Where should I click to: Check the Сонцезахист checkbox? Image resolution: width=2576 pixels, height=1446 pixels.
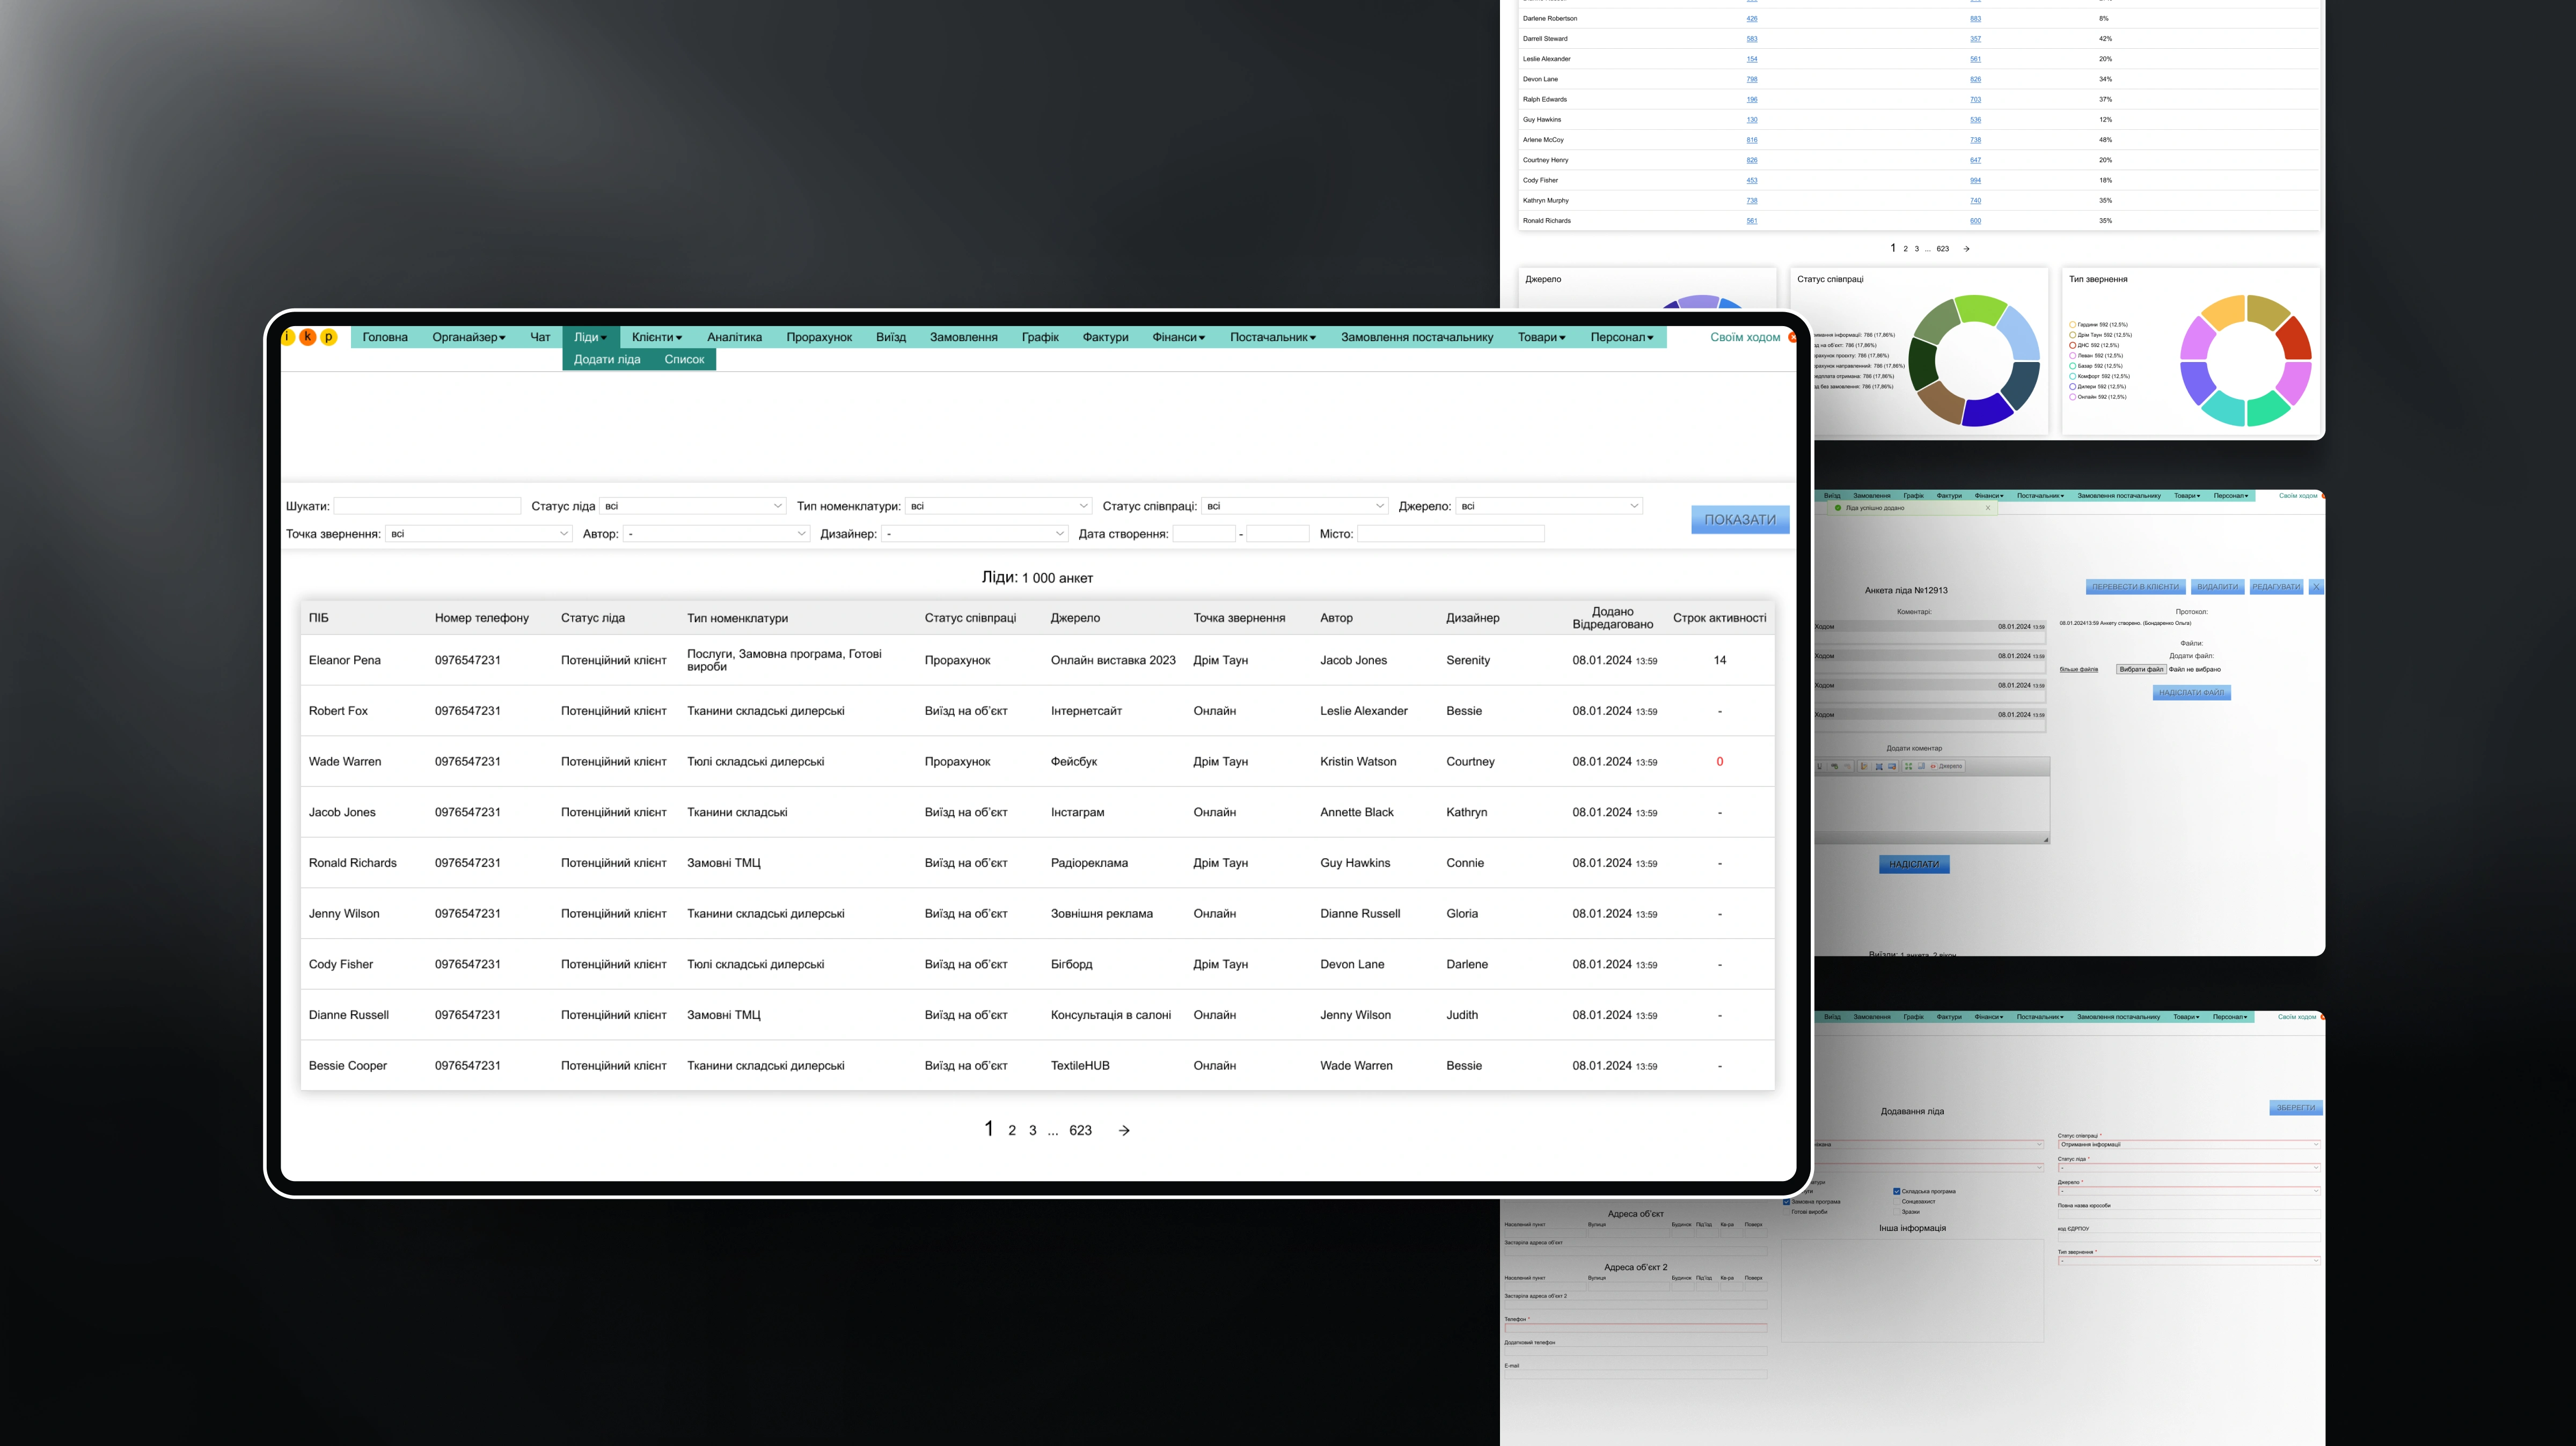1897,1201
